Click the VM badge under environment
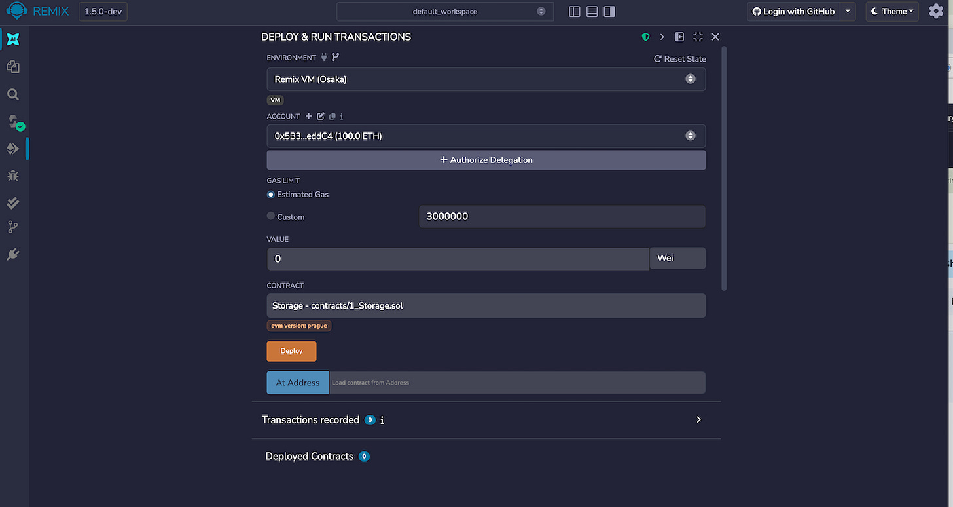This screenshot has height=507, width=953. [x=276, y=100]
